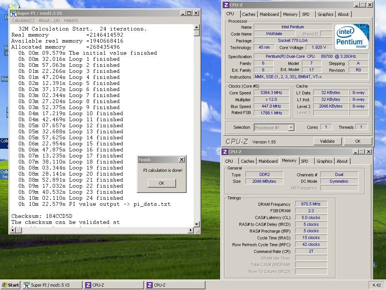Click Super PI vertical scrollbar up arrow
This screenshot has height=290, width=386.
197,27
